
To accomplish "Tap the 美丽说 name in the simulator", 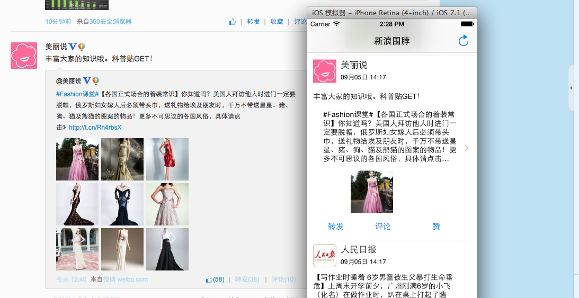I will pyautogui.click(x=354, y=65).
